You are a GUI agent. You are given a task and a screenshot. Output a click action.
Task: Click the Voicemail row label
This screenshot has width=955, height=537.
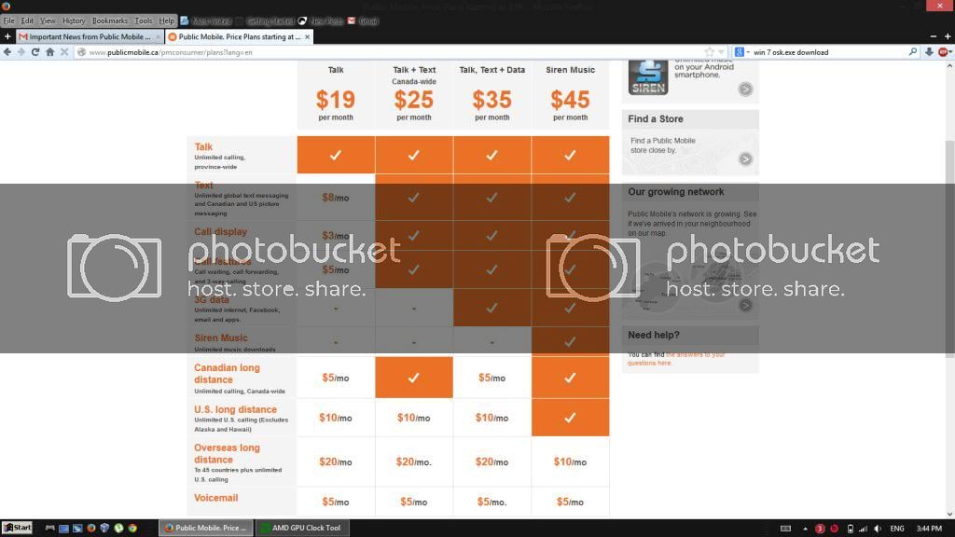pyautogui.click(x=215, y=498)
